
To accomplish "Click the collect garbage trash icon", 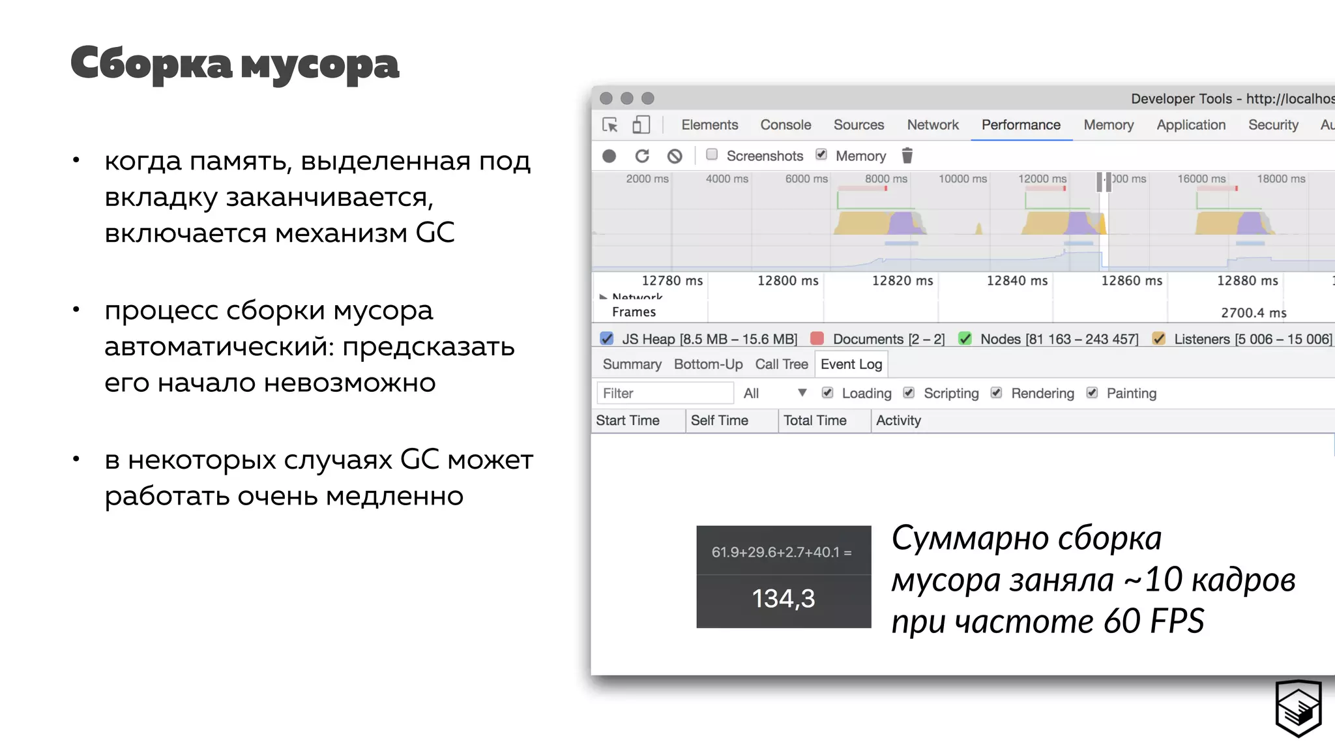I will click(x=907, y=155).
